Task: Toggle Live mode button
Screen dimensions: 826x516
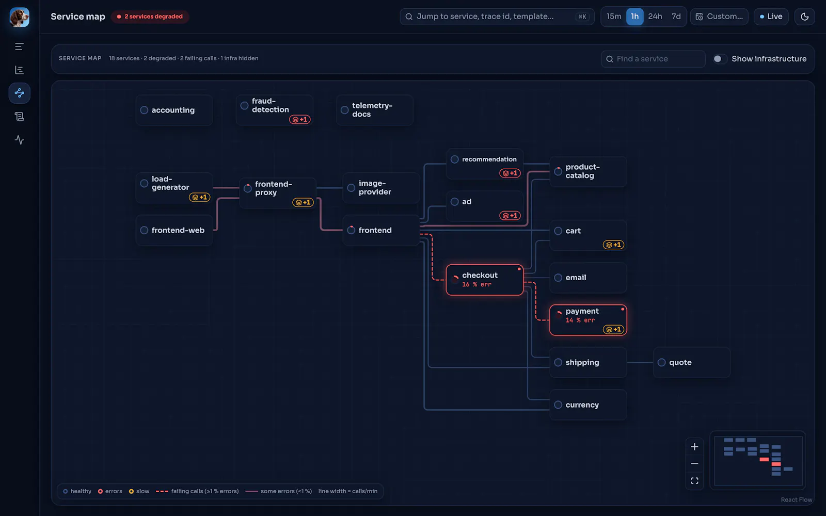Action: (771, 17)
